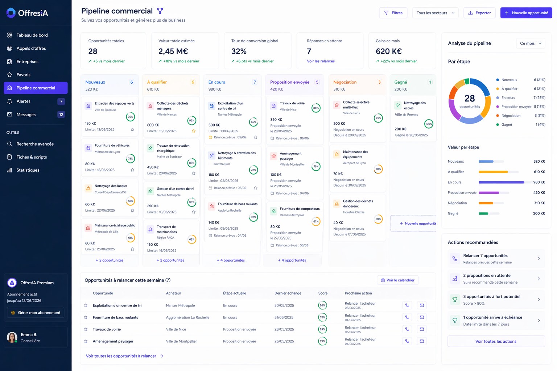This screenshot has height=371, width=557.
Task: Unfavorite the Collecte des déchets ménagers card
Action: click(x=194, y=131)
